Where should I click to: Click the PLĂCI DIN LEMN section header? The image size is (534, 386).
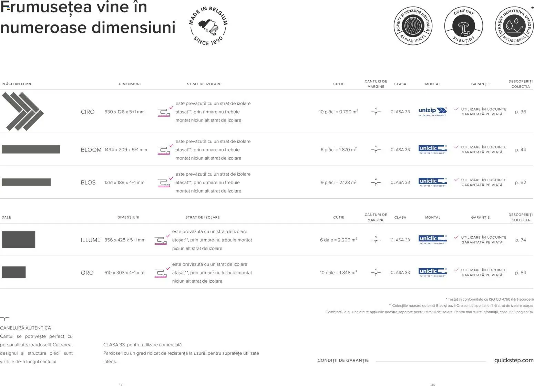17,84
